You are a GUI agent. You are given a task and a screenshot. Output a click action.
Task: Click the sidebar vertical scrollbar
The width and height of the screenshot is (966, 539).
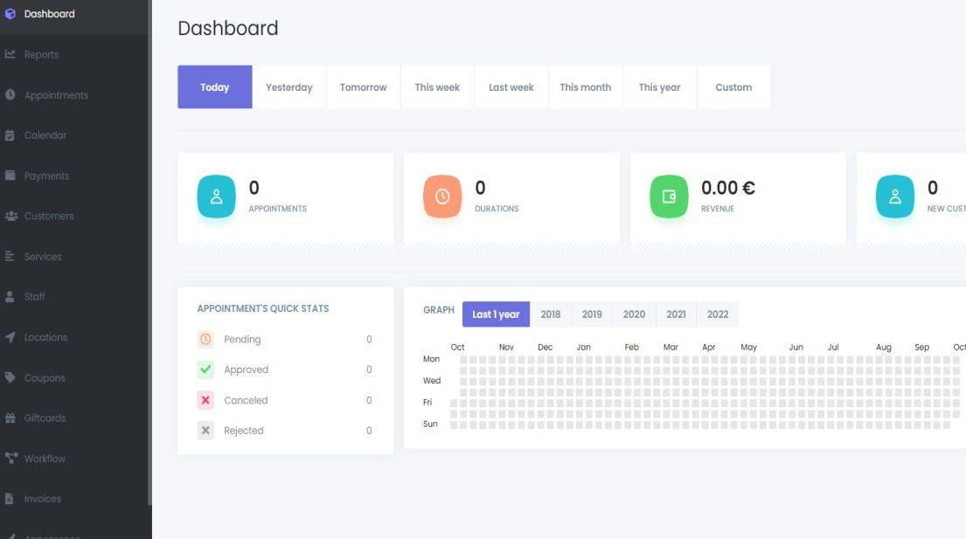149,252
